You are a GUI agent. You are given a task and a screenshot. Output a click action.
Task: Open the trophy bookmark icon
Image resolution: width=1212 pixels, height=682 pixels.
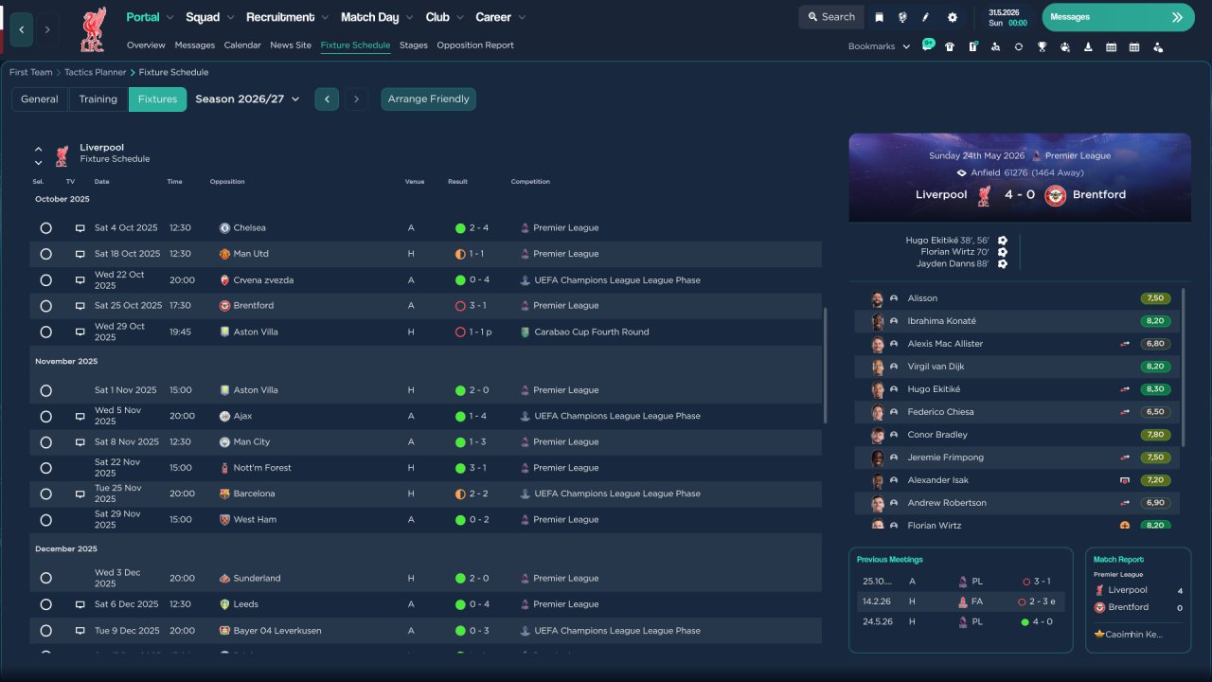1042,46
